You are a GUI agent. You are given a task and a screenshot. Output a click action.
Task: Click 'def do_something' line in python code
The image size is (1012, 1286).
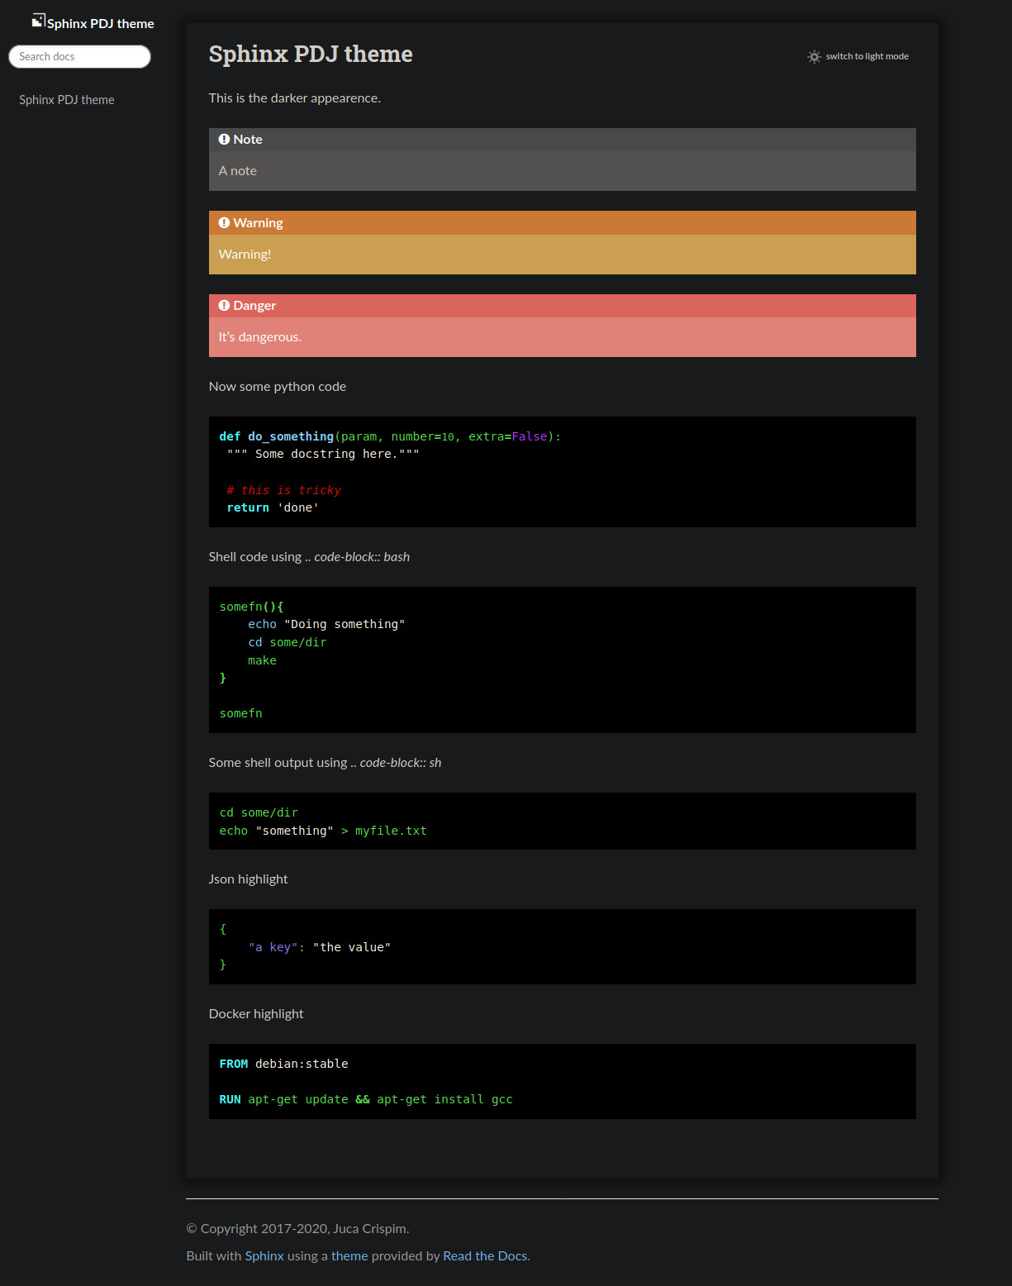(x=390, y=436)
